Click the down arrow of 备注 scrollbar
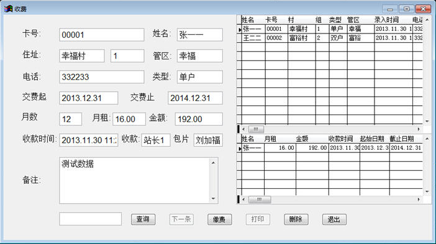Screen dimensions: 436x244 coord(213,199)
